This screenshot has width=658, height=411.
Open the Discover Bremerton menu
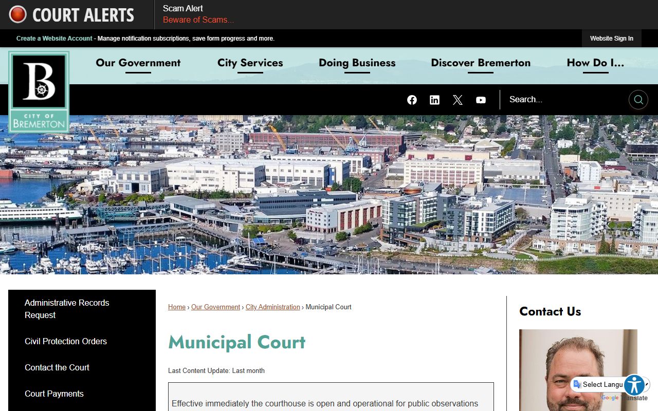tap(481, 63)
